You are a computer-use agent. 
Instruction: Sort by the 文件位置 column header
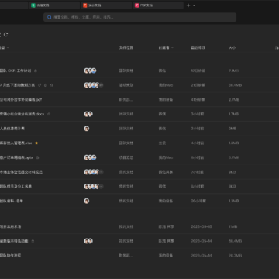click(126, 47)
